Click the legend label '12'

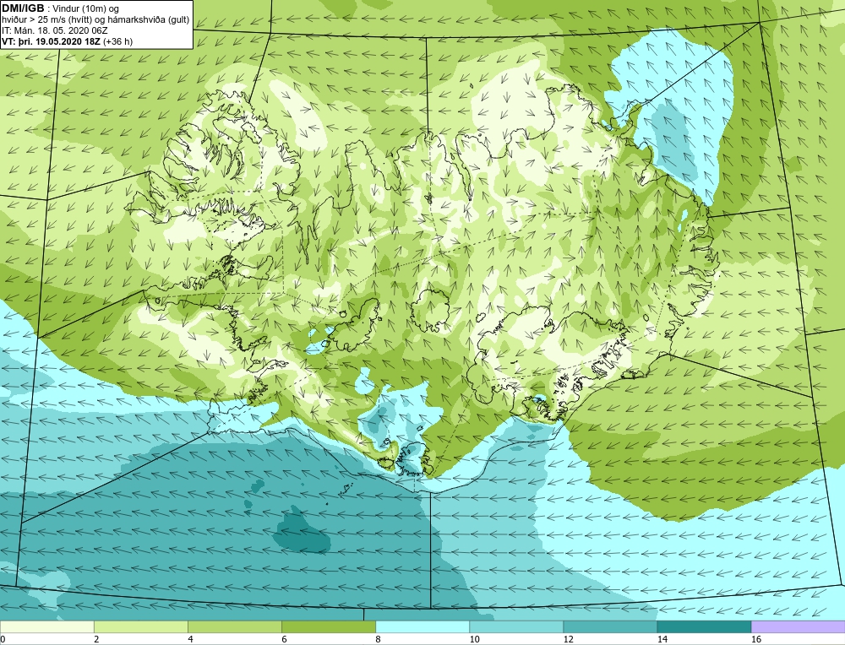coord(568,639)
